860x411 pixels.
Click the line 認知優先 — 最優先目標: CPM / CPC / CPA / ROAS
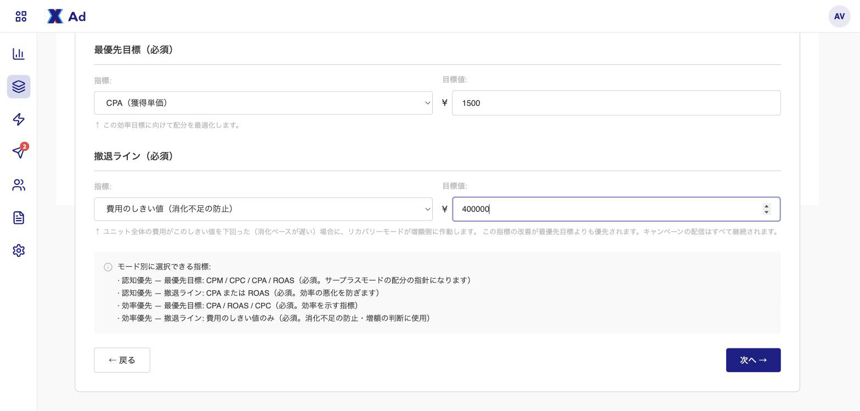pyautogui.click(x=296, y=280)
